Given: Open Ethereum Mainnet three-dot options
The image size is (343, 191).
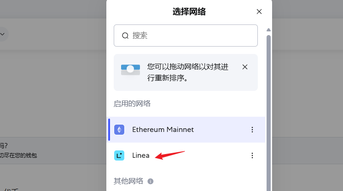Looking at the screenshot, I should pos(252,130).
